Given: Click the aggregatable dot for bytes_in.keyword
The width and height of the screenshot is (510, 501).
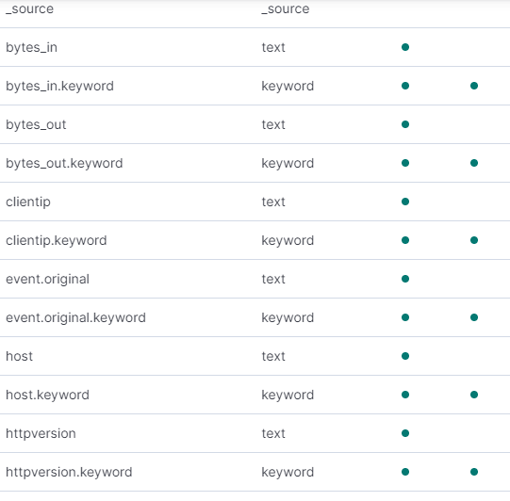Looking at the screenshot, I should [474, 86].
